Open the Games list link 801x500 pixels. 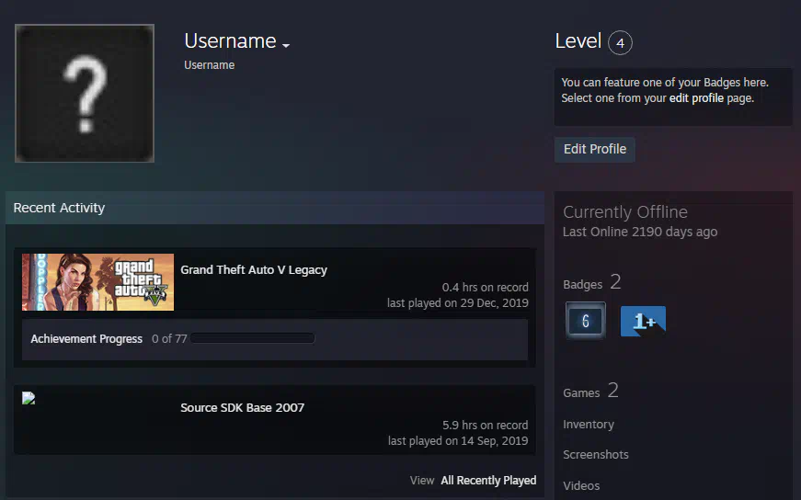(581, 393)
